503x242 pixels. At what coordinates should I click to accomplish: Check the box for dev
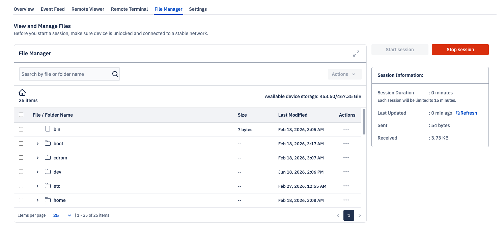point(21,172)
